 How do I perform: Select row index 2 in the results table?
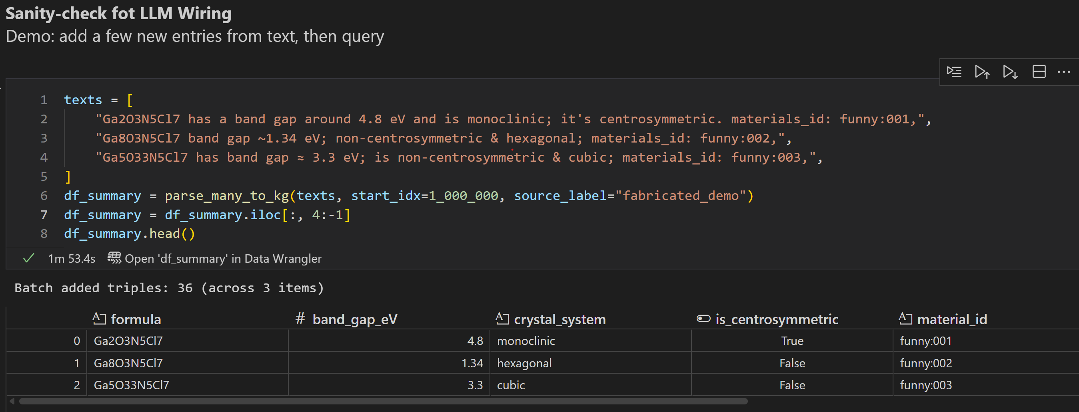point(77,385)
